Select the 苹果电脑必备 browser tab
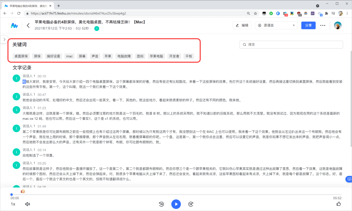Image resolution: width=352 pixels, height=211 pixels. tap(28, 6)
